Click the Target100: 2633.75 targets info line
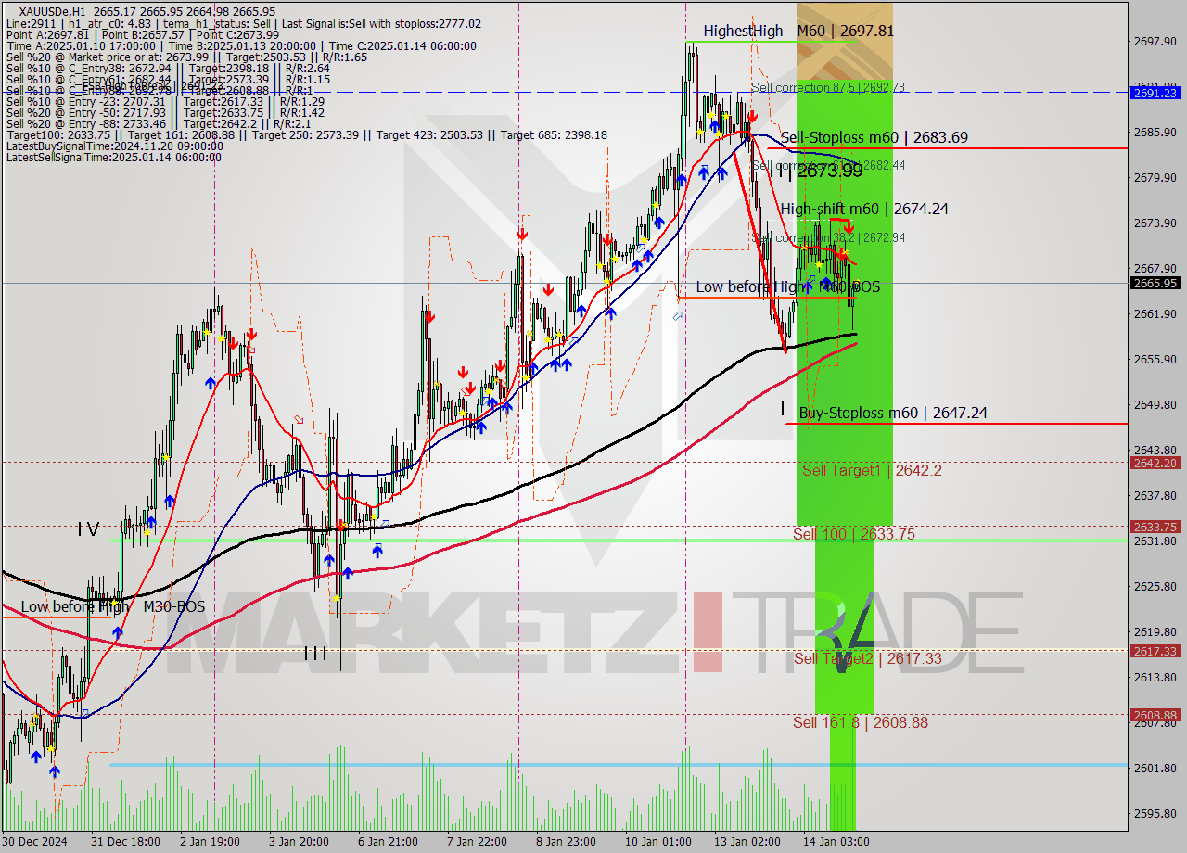Screen dimensions: 1187x853 [307, 135]
